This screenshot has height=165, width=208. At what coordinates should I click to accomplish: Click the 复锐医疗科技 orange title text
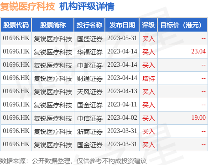(27, 6)
